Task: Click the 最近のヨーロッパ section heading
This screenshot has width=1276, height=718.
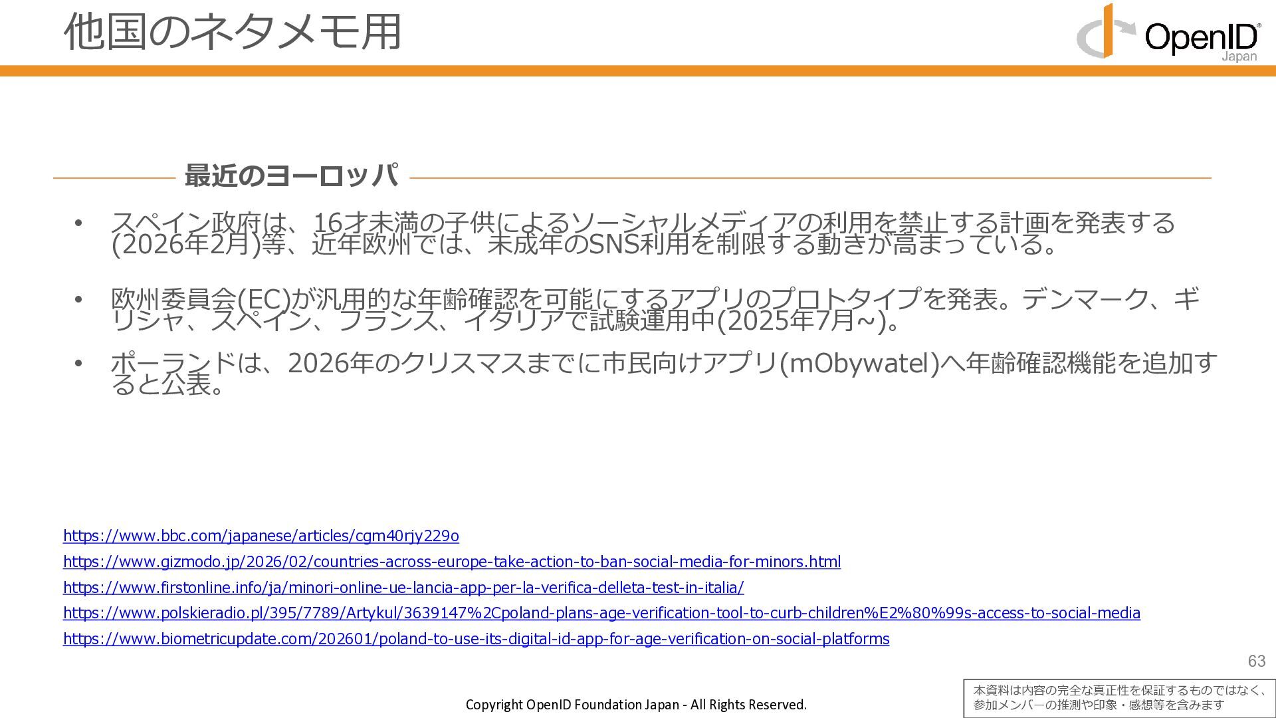Action: point(291,176)
